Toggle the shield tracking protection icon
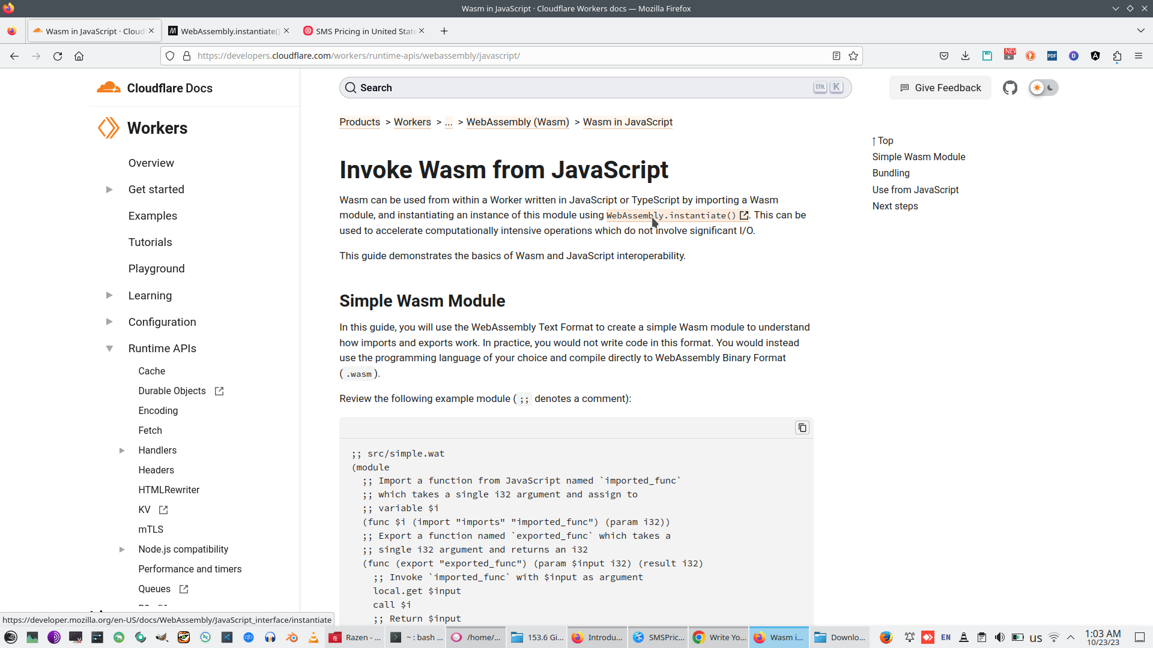The height and width of the screenshot is (648, 1153). point(170,56)
